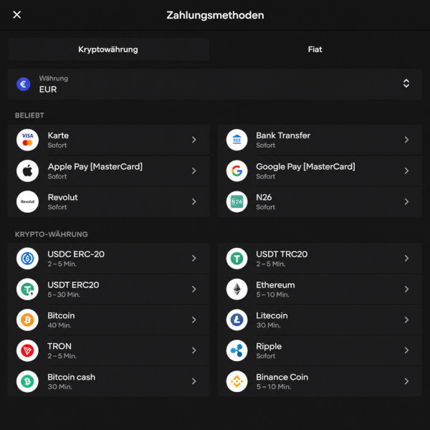Expand USDT TRC20 chevron arrow

406,258
